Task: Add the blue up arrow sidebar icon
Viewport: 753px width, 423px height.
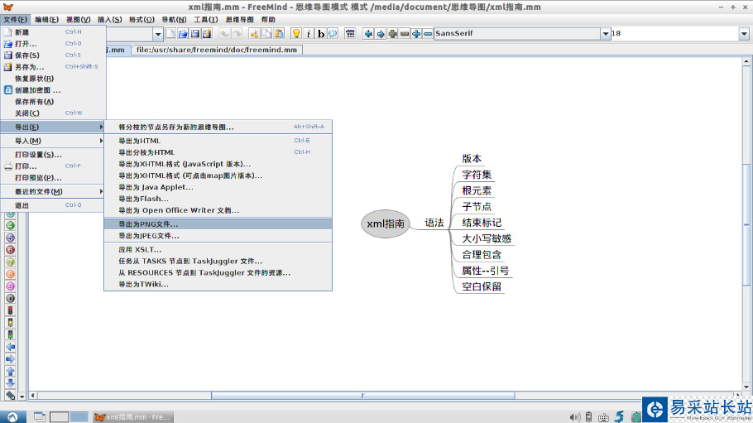Action: tap(10, 371)
